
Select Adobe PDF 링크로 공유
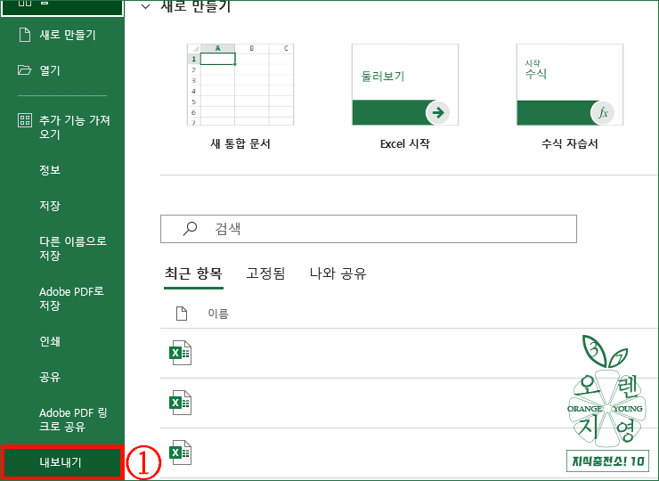pyautogui.click(x=73, y=420)
